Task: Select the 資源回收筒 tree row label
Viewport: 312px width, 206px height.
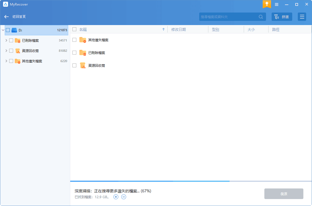Action: pos(30,51)
